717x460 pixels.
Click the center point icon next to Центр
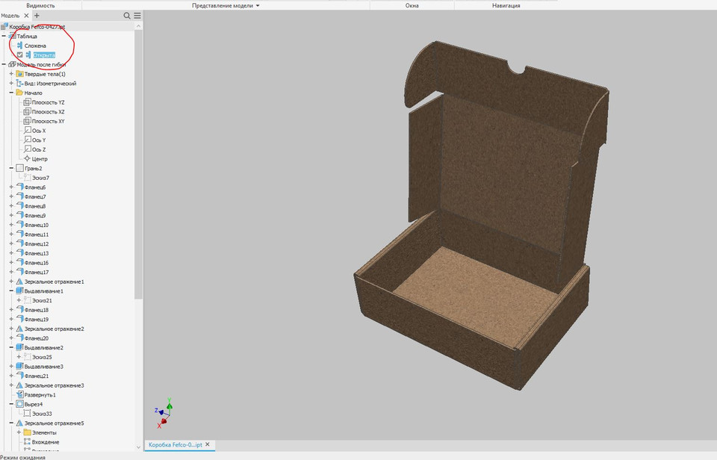(x=27, y=158)
